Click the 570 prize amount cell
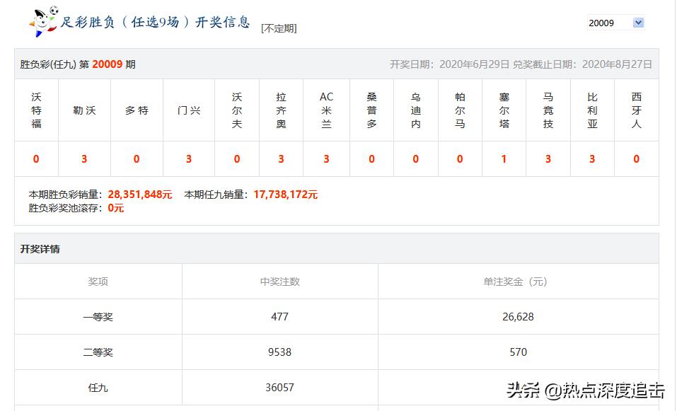This screenshot has height=411, width=677. click(x=518, y=352)
